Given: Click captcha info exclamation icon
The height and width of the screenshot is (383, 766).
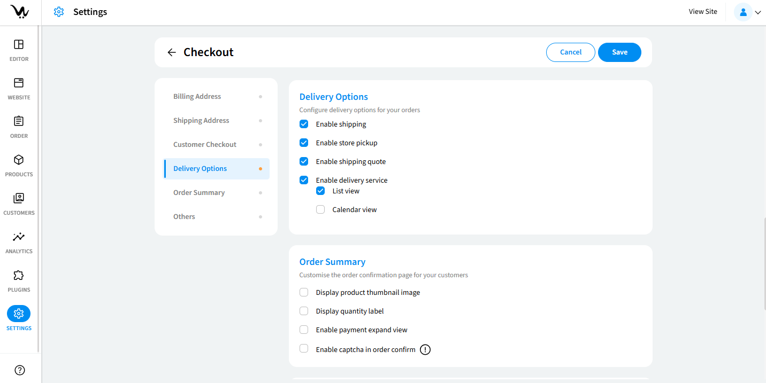Looking at the screenshot, I should tap(425, 350).
